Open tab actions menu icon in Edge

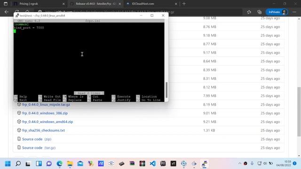coord(6,4)
